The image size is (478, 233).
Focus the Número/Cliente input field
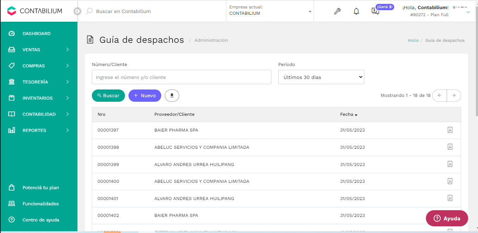click(x=182, y=77)
